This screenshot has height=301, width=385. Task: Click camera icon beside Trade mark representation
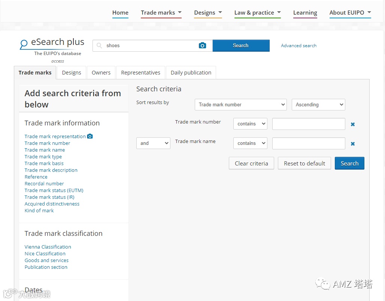(90, 136)
